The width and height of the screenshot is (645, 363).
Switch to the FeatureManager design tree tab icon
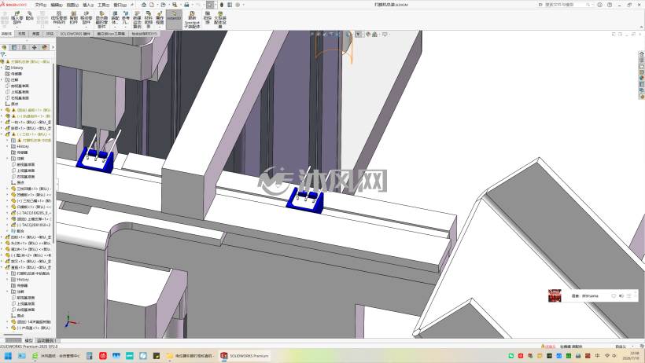pos(4,47)
